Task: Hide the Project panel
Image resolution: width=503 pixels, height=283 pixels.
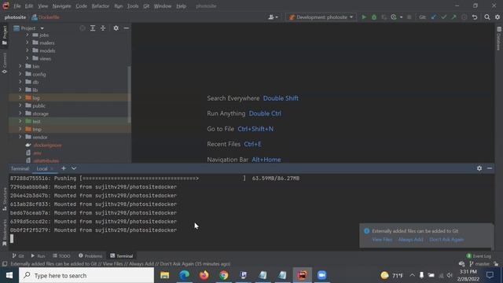Action: click(x=127, y=28)
